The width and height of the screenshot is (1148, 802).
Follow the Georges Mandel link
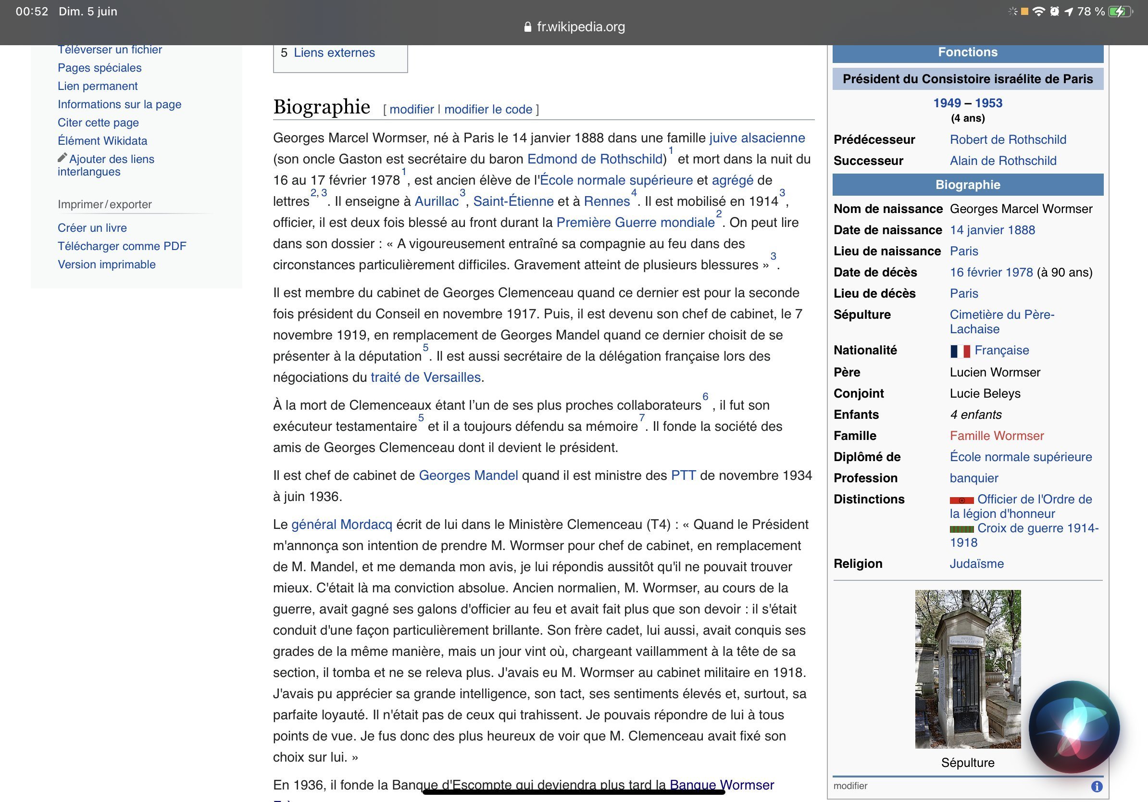point(468,475)
